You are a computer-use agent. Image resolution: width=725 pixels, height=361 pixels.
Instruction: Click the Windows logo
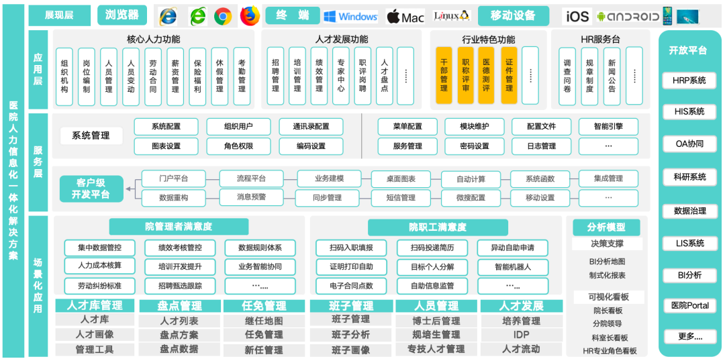coord(350,17)
